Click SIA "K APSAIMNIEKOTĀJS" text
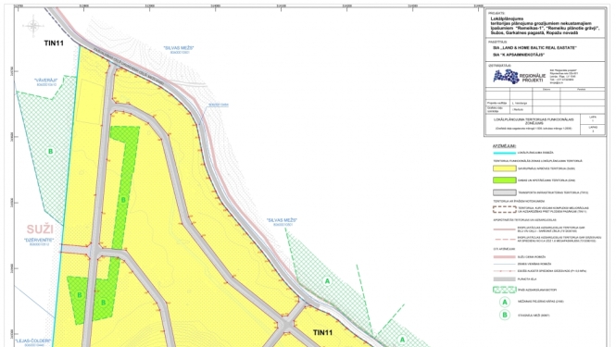Viewport: 616px width, 347px height. point(519,55)
